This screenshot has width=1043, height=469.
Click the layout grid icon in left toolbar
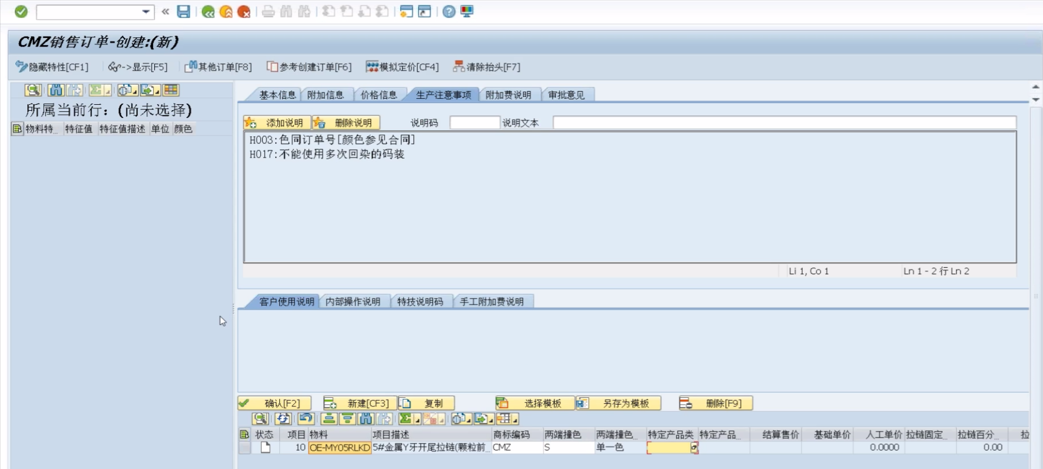171,90
